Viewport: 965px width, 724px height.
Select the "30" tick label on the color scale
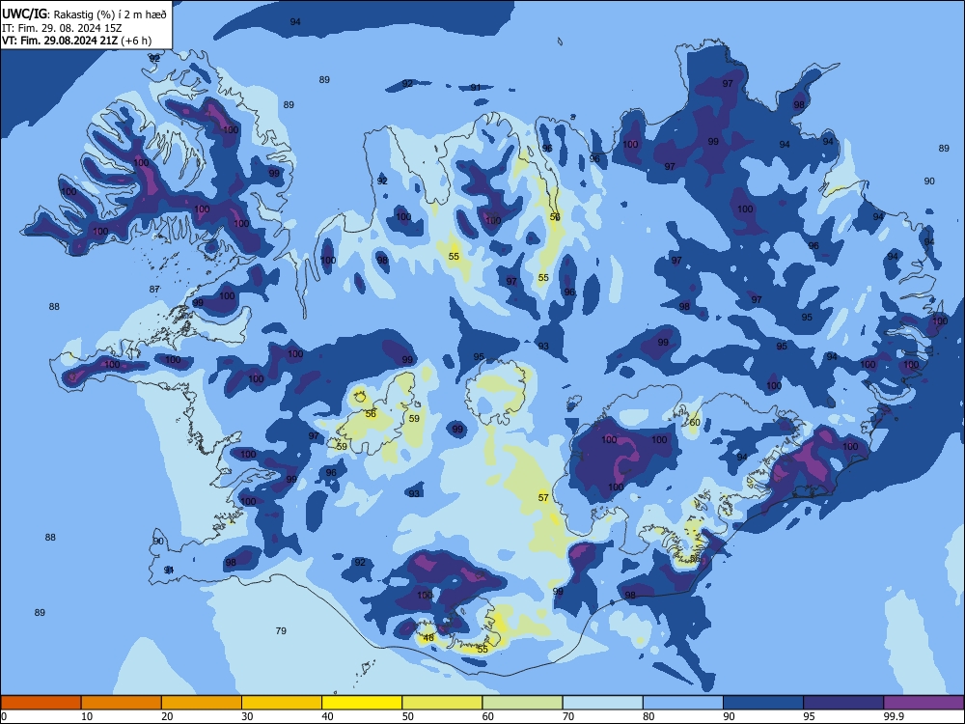point(247,716)
